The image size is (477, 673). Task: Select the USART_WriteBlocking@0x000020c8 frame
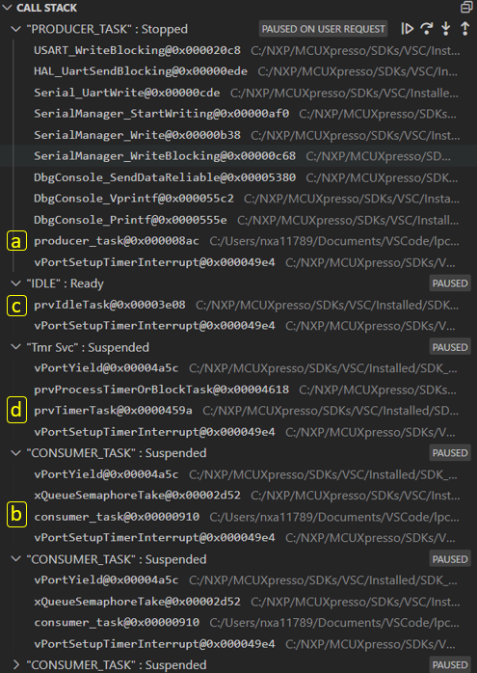[239, 50]
